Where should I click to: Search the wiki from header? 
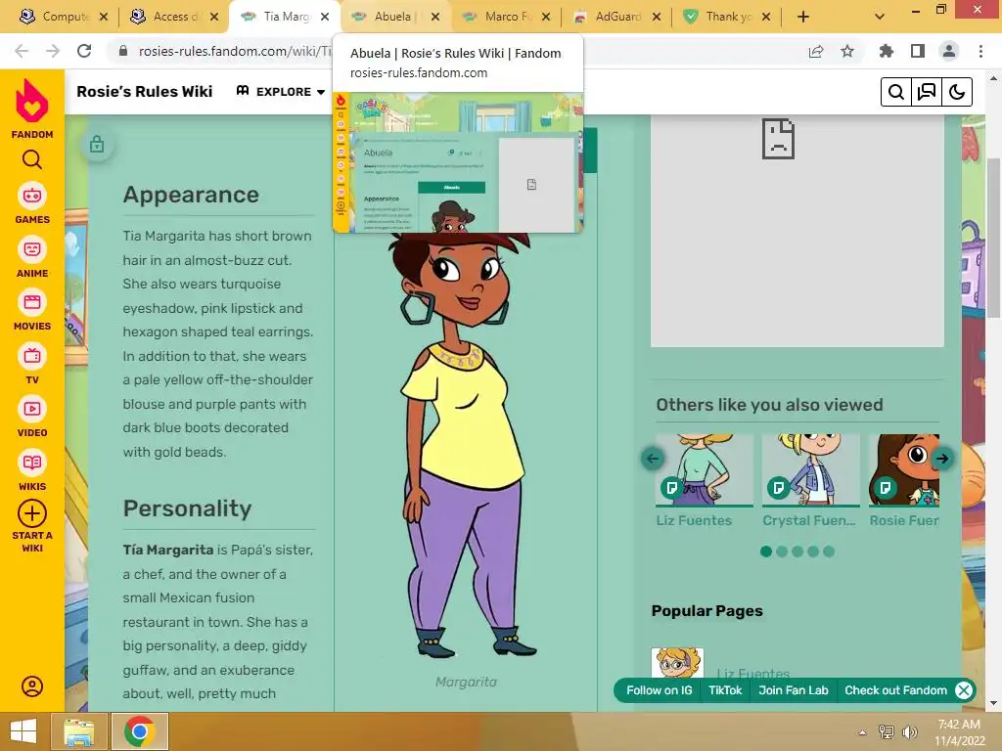[896, 92]
